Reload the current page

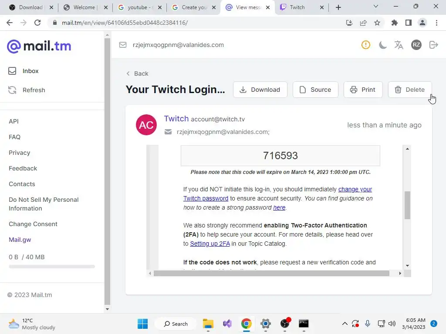click(37, 23)
